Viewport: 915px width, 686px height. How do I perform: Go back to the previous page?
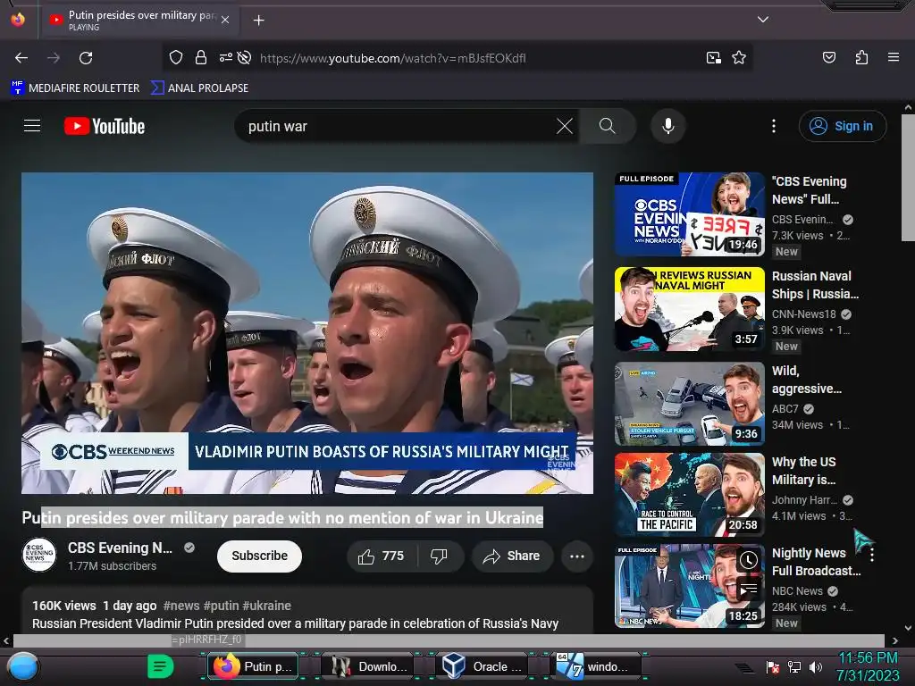click(21, 58)
